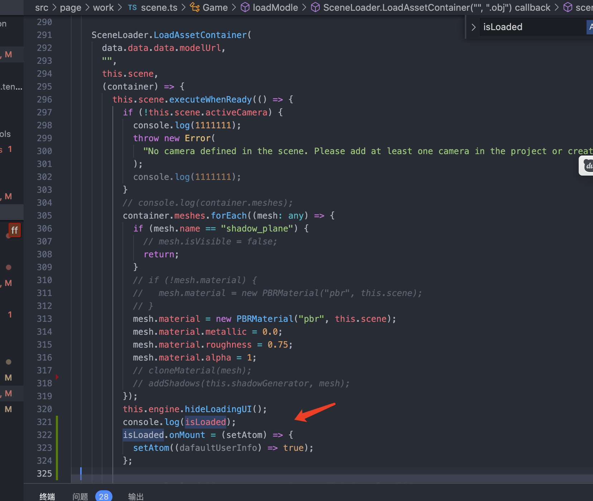Click the TS file icon in breadcrumb

point(132,7)
